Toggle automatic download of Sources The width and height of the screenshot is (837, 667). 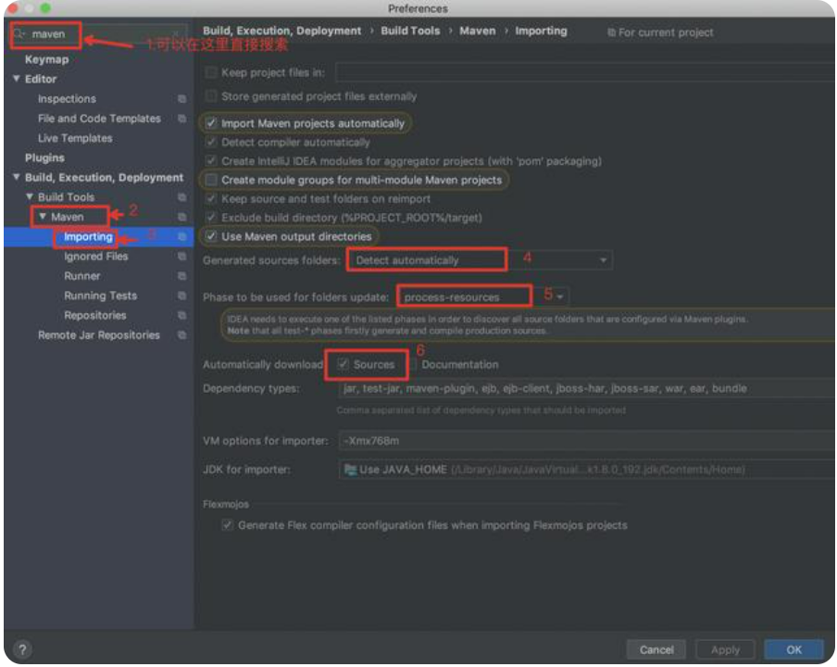click(x=344, y=364)
